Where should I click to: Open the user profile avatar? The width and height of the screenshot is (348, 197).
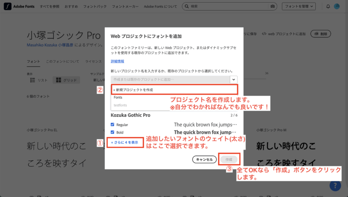(x=337, y=7)
